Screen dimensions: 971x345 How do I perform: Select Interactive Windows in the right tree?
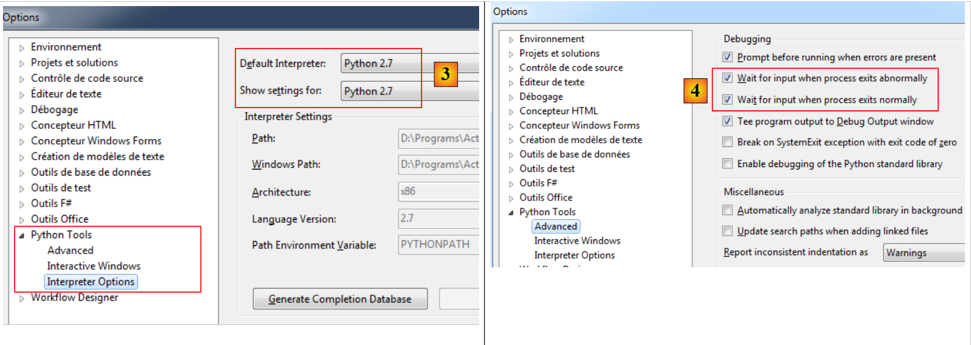[577, 241]
